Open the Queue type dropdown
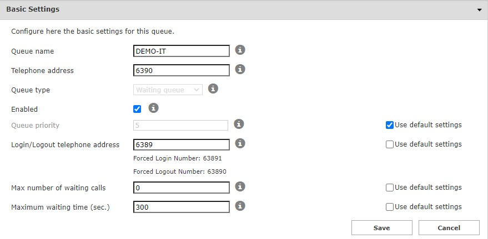This screenshot has height=239, width=488. coord(168,90)
